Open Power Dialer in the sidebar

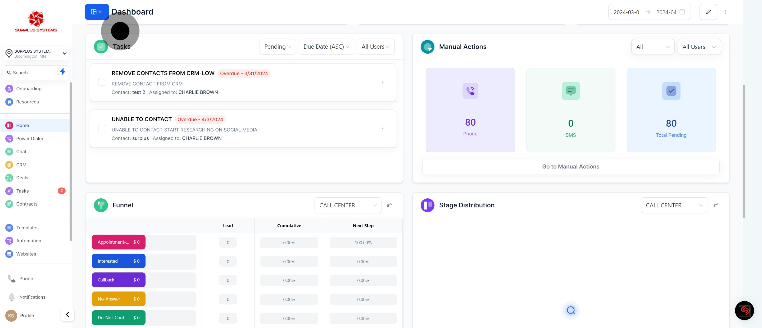point(30,138)
